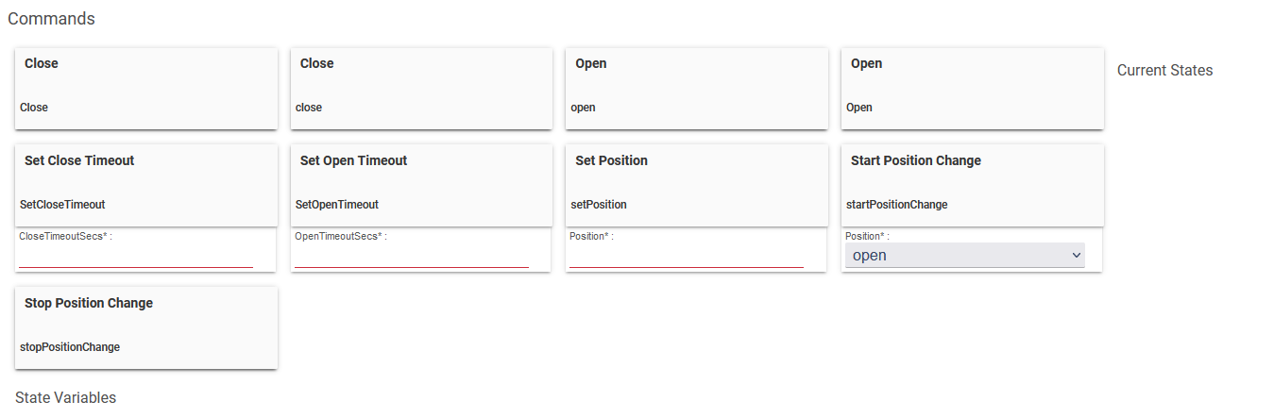Focus the OpenTimeoutSecs input field
Screen dimensions: 1274x418
pos(412,257)
